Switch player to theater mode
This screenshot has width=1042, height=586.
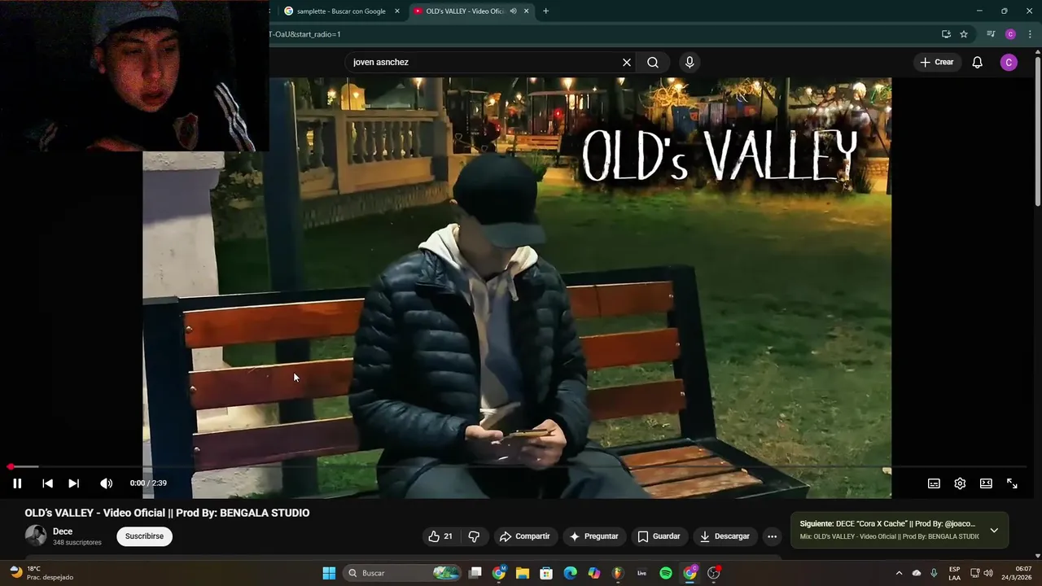pyautogui.click(x=986, y=483)
